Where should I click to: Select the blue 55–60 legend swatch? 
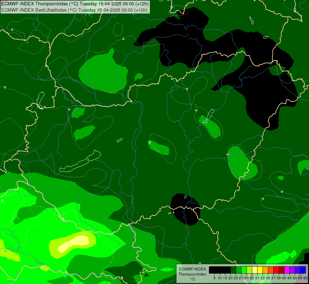pyautogui.click(x=303, y=270)
